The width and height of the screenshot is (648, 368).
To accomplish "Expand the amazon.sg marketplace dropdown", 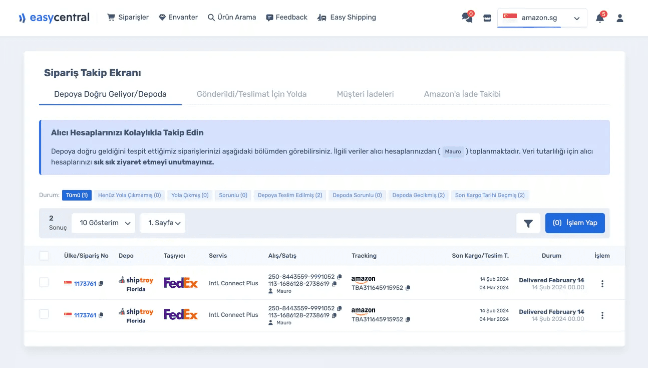I will (542, 18).
